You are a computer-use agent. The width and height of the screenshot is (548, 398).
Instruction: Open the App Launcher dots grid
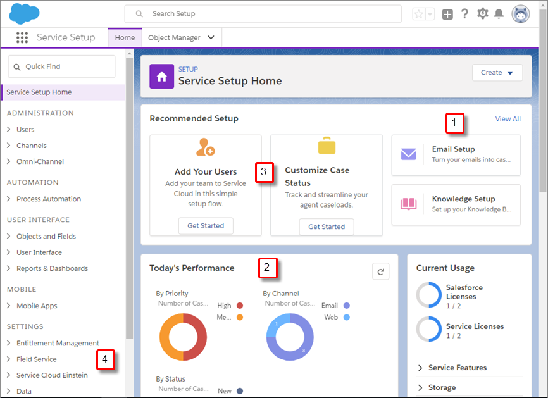22,37
